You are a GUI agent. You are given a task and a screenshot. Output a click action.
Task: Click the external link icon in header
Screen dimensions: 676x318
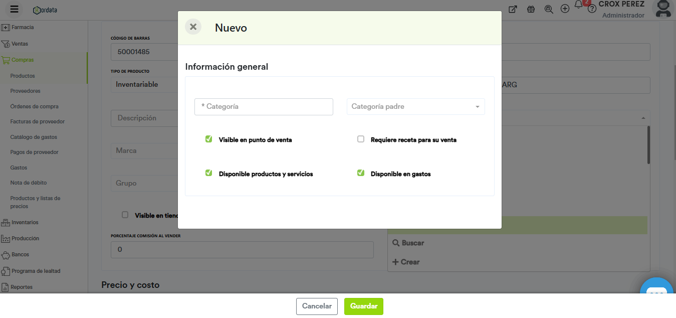[x=513, y=9]
